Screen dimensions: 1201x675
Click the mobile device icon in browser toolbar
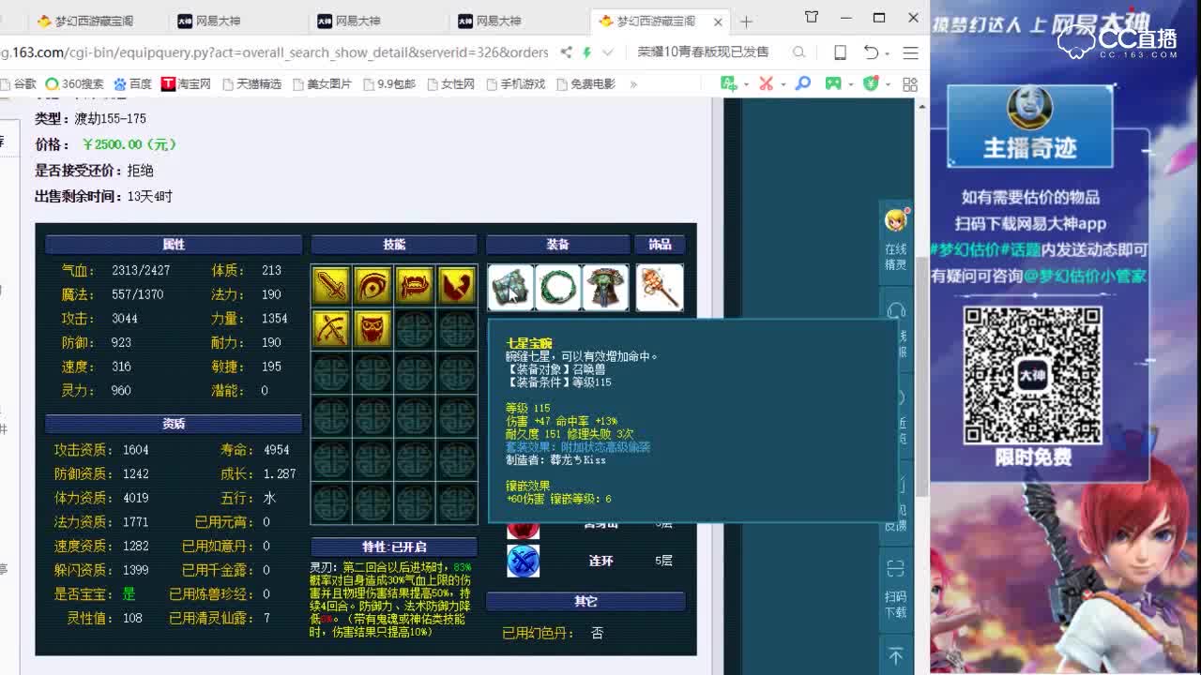tap(841, 52)
